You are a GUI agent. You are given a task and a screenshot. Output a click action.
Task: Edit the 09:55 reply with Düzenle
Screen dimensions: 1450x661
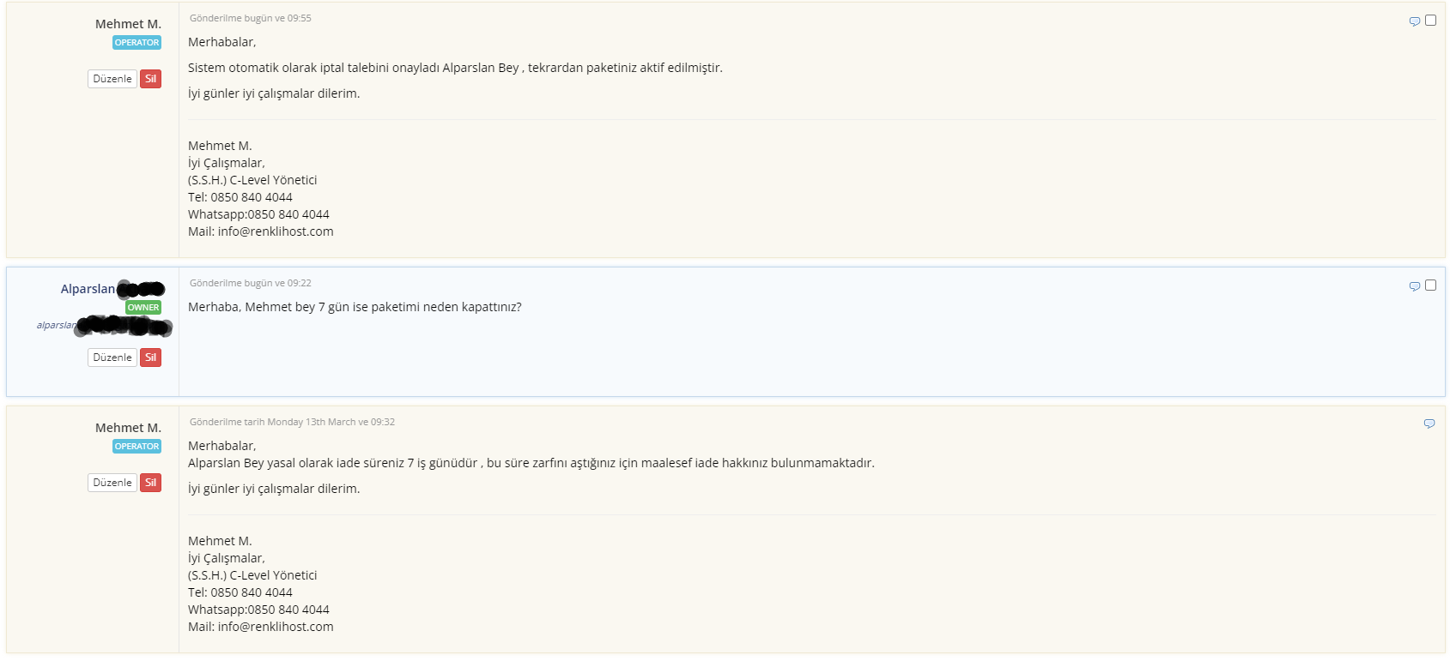(x=112, y=79)
